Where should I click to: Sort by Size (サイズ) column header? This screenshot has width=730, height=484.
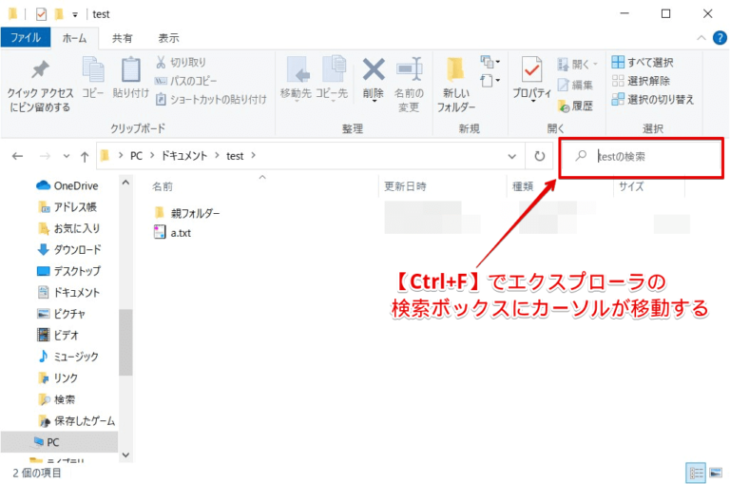point(631,186)
